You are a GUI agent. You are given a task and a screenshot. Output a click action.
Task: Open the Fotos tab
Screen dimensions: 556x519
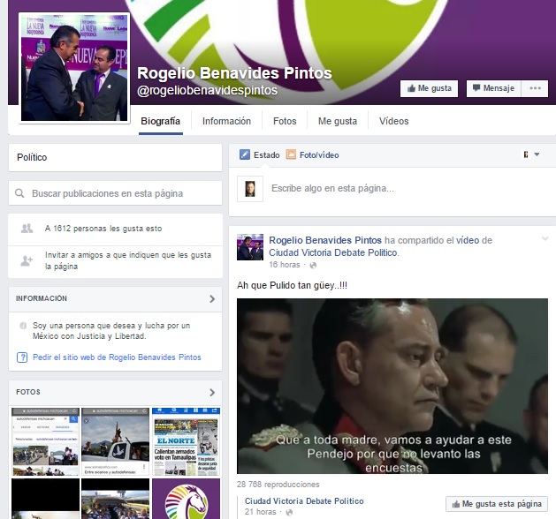pos(285,122)
